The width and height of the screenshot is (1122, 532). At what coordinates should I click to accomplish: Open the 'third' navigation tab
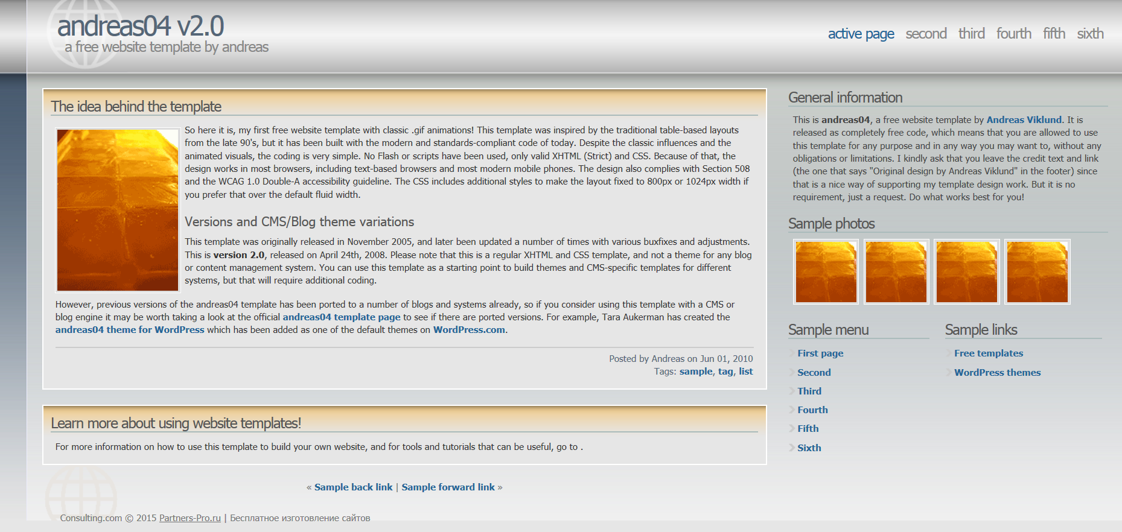pyautogui.click(x=971, y=34)
